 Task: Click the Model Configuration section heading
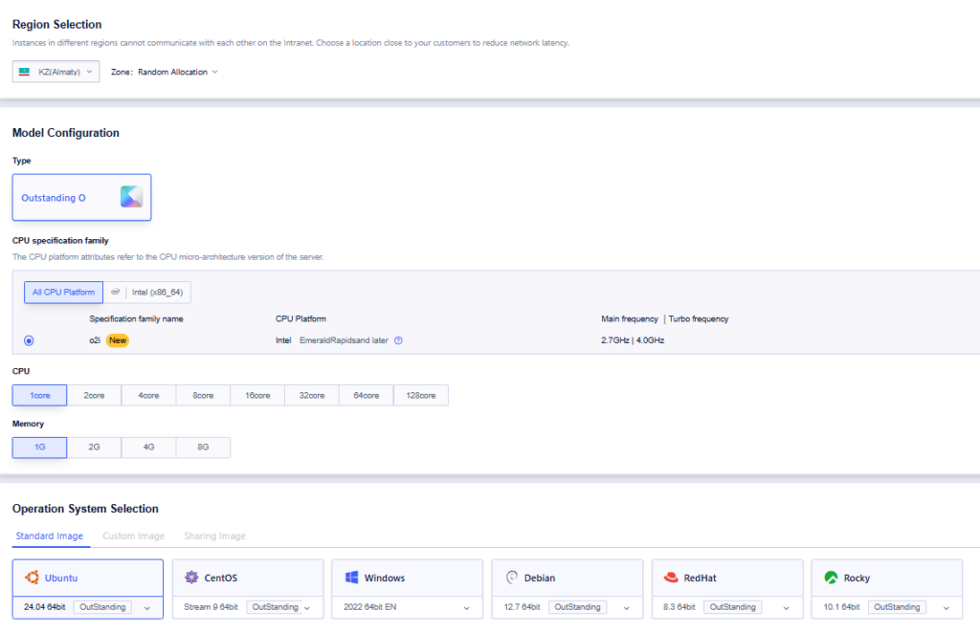pos(66,132)
